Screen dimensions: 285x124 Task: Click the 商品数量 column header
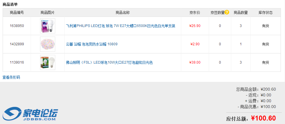tap(241, 13)
